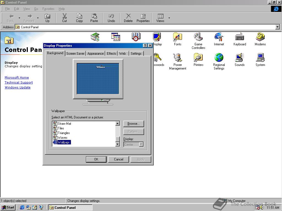The width and height of the screenshot is (282, 211).
Task: Open the Views dropdown arrow
Action: pos(169,18)
